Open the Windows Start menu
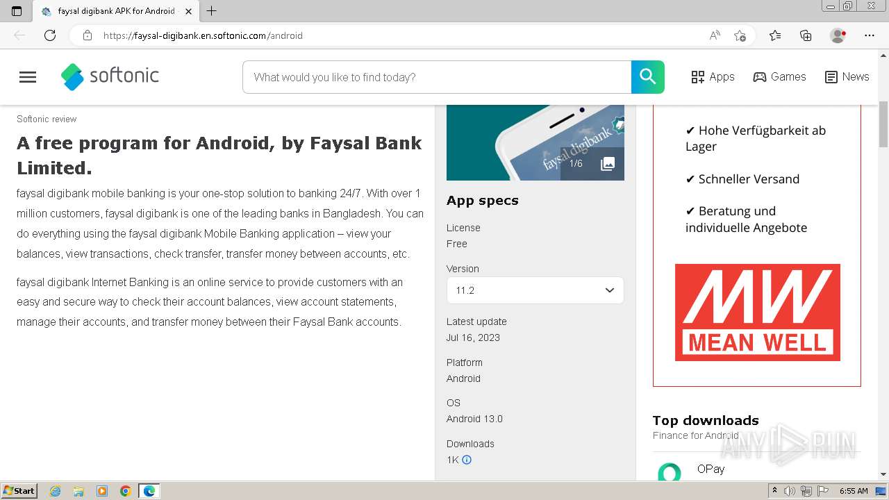Image resolution: width=889 pixels, height=500 pixels. pyautogui.click(x=19, y=491)
